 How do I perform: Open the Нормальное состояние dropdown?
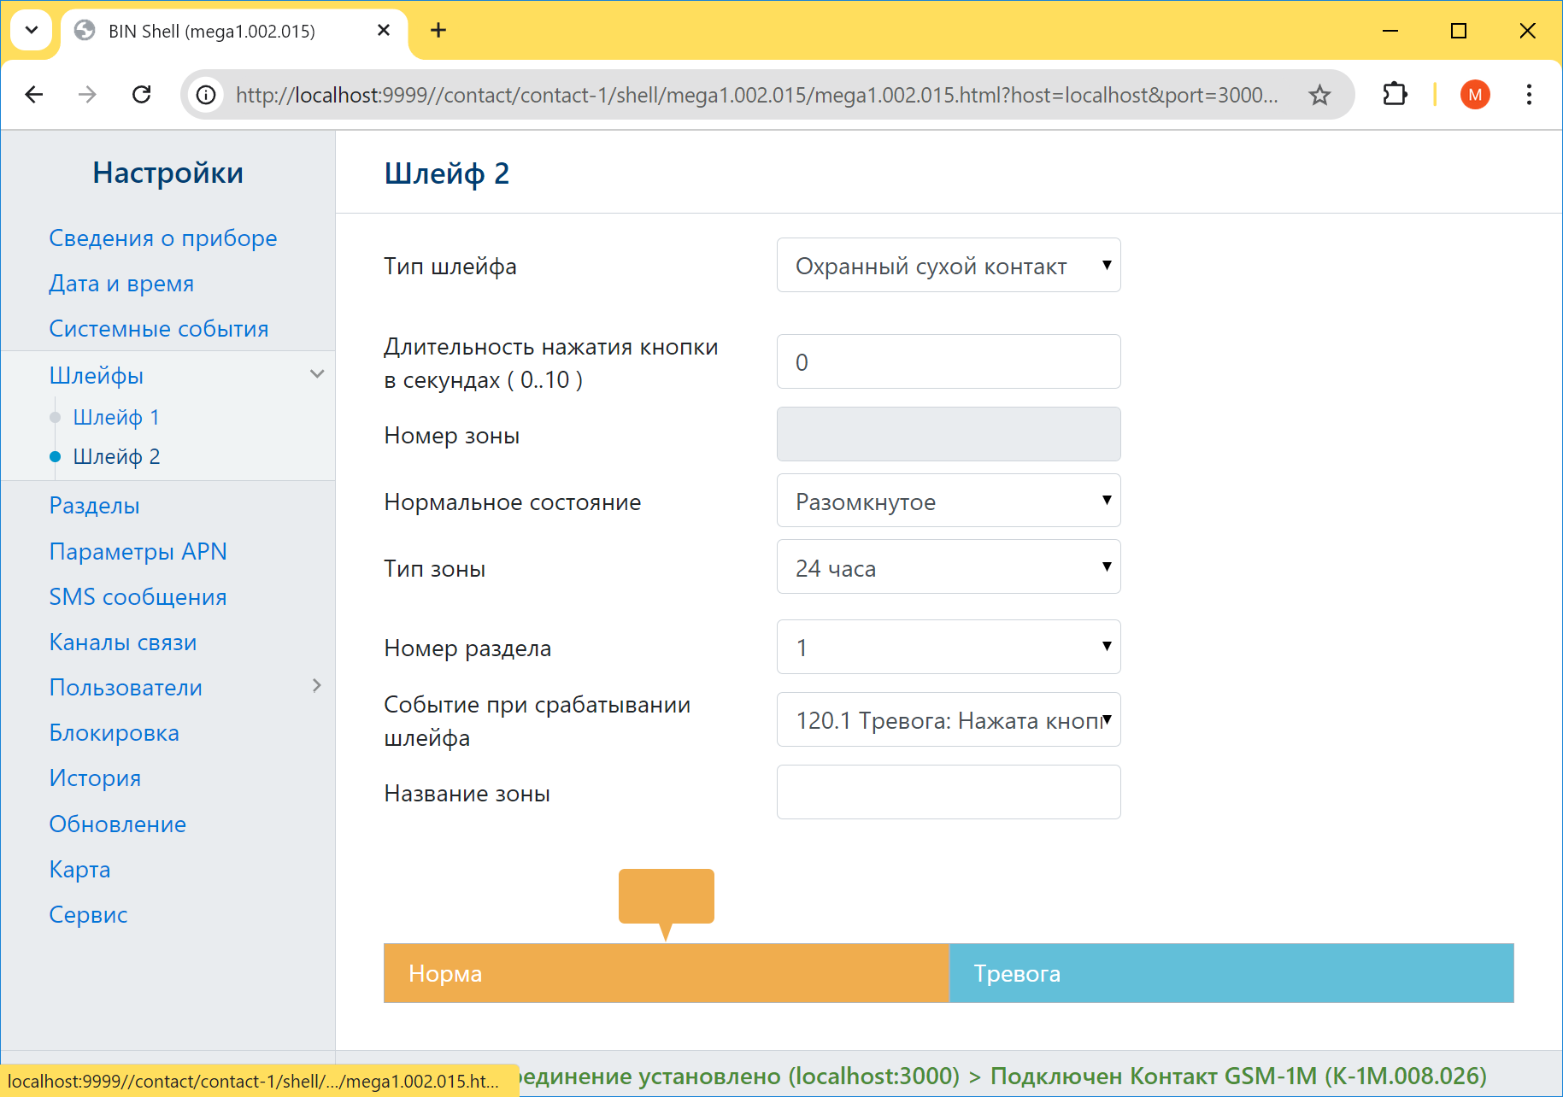[x=948, y=502]
